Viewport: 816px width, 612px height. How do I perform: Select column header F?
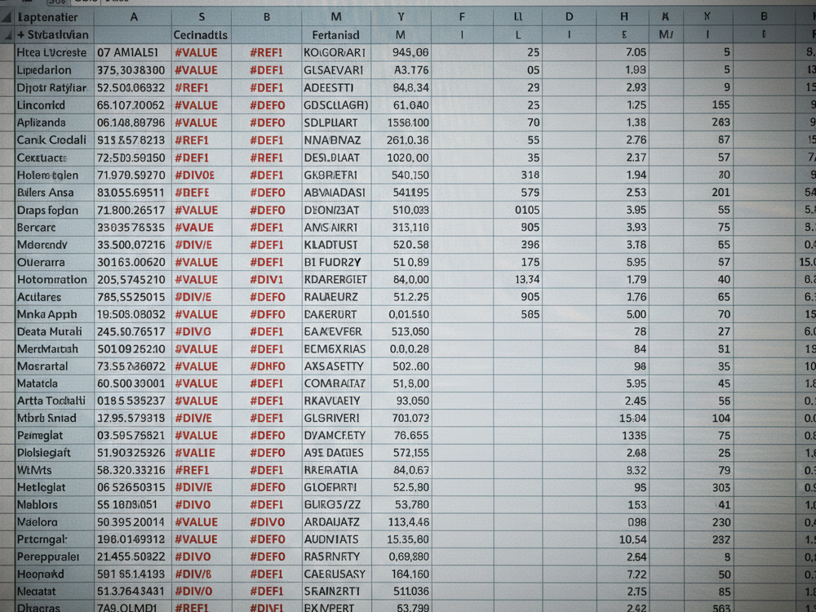pyautogui.click(x=462, y=17)
